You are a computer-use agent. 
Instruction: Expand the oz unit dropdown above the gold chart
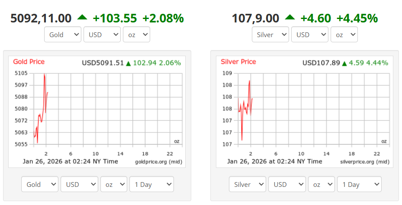click(x=136, y=35)
